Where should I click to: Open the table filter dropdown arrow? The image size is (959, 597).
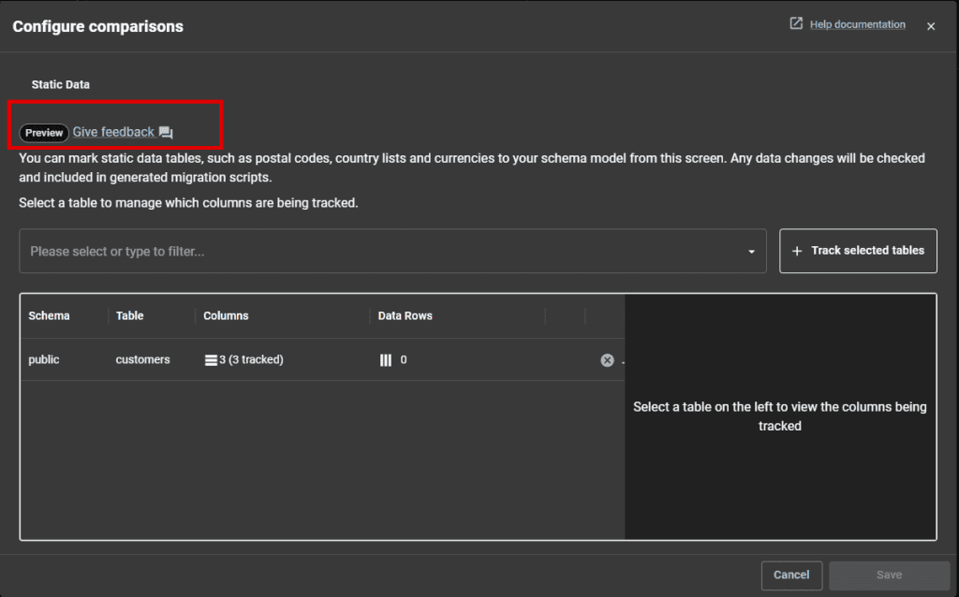(x=750, y=251)
